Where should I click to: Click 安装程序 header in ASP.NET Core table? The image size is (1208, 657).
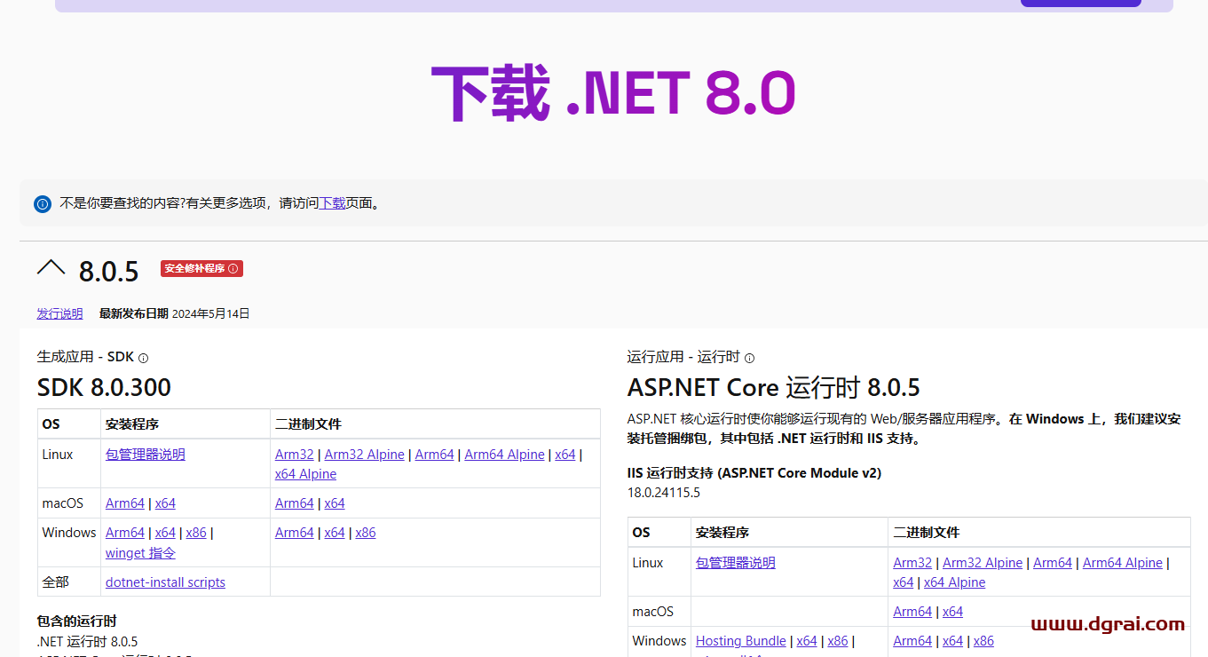(722, 533)
